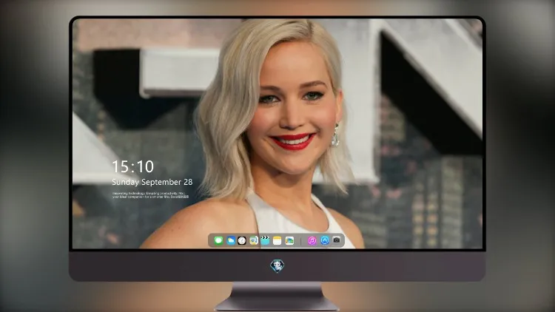This screenshot has width=555, height=312.
Task: Click the logo badge on monitor chin
Action: click(277, 266)
